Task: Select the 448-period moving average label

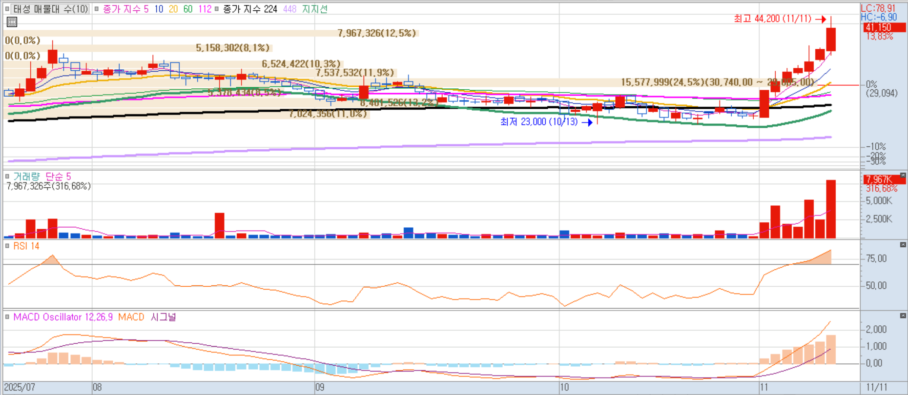Action: [290, 9]
